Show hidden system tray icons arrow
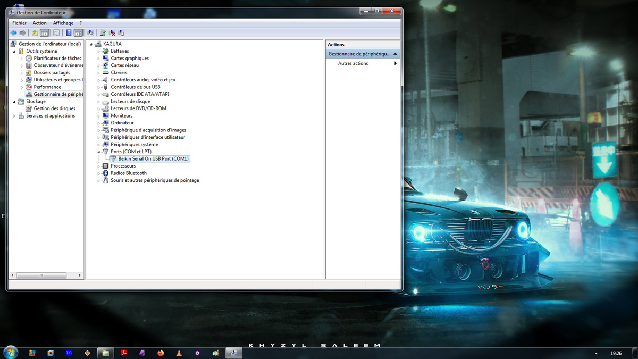 [596, 353]
